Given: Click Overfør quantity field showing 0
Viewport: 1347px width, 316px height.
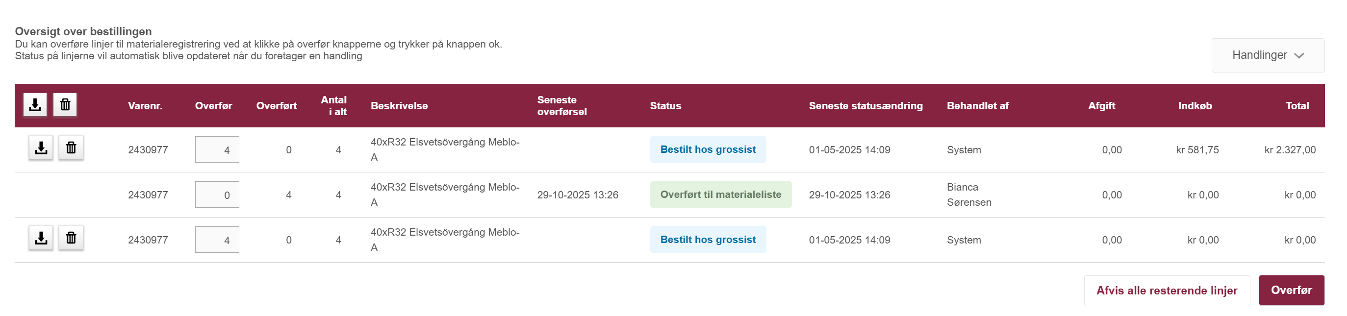Looking at the screenshot, I should coord(217,195).
